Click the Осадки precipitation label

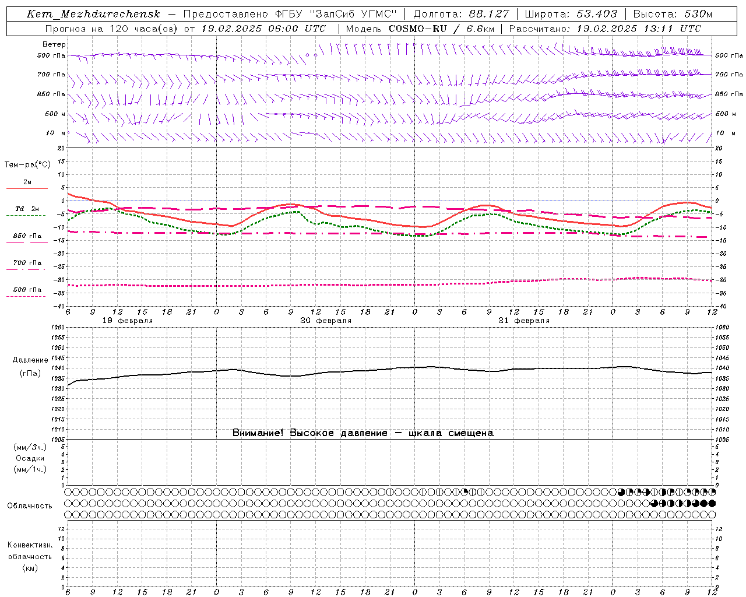click(30, 458)
